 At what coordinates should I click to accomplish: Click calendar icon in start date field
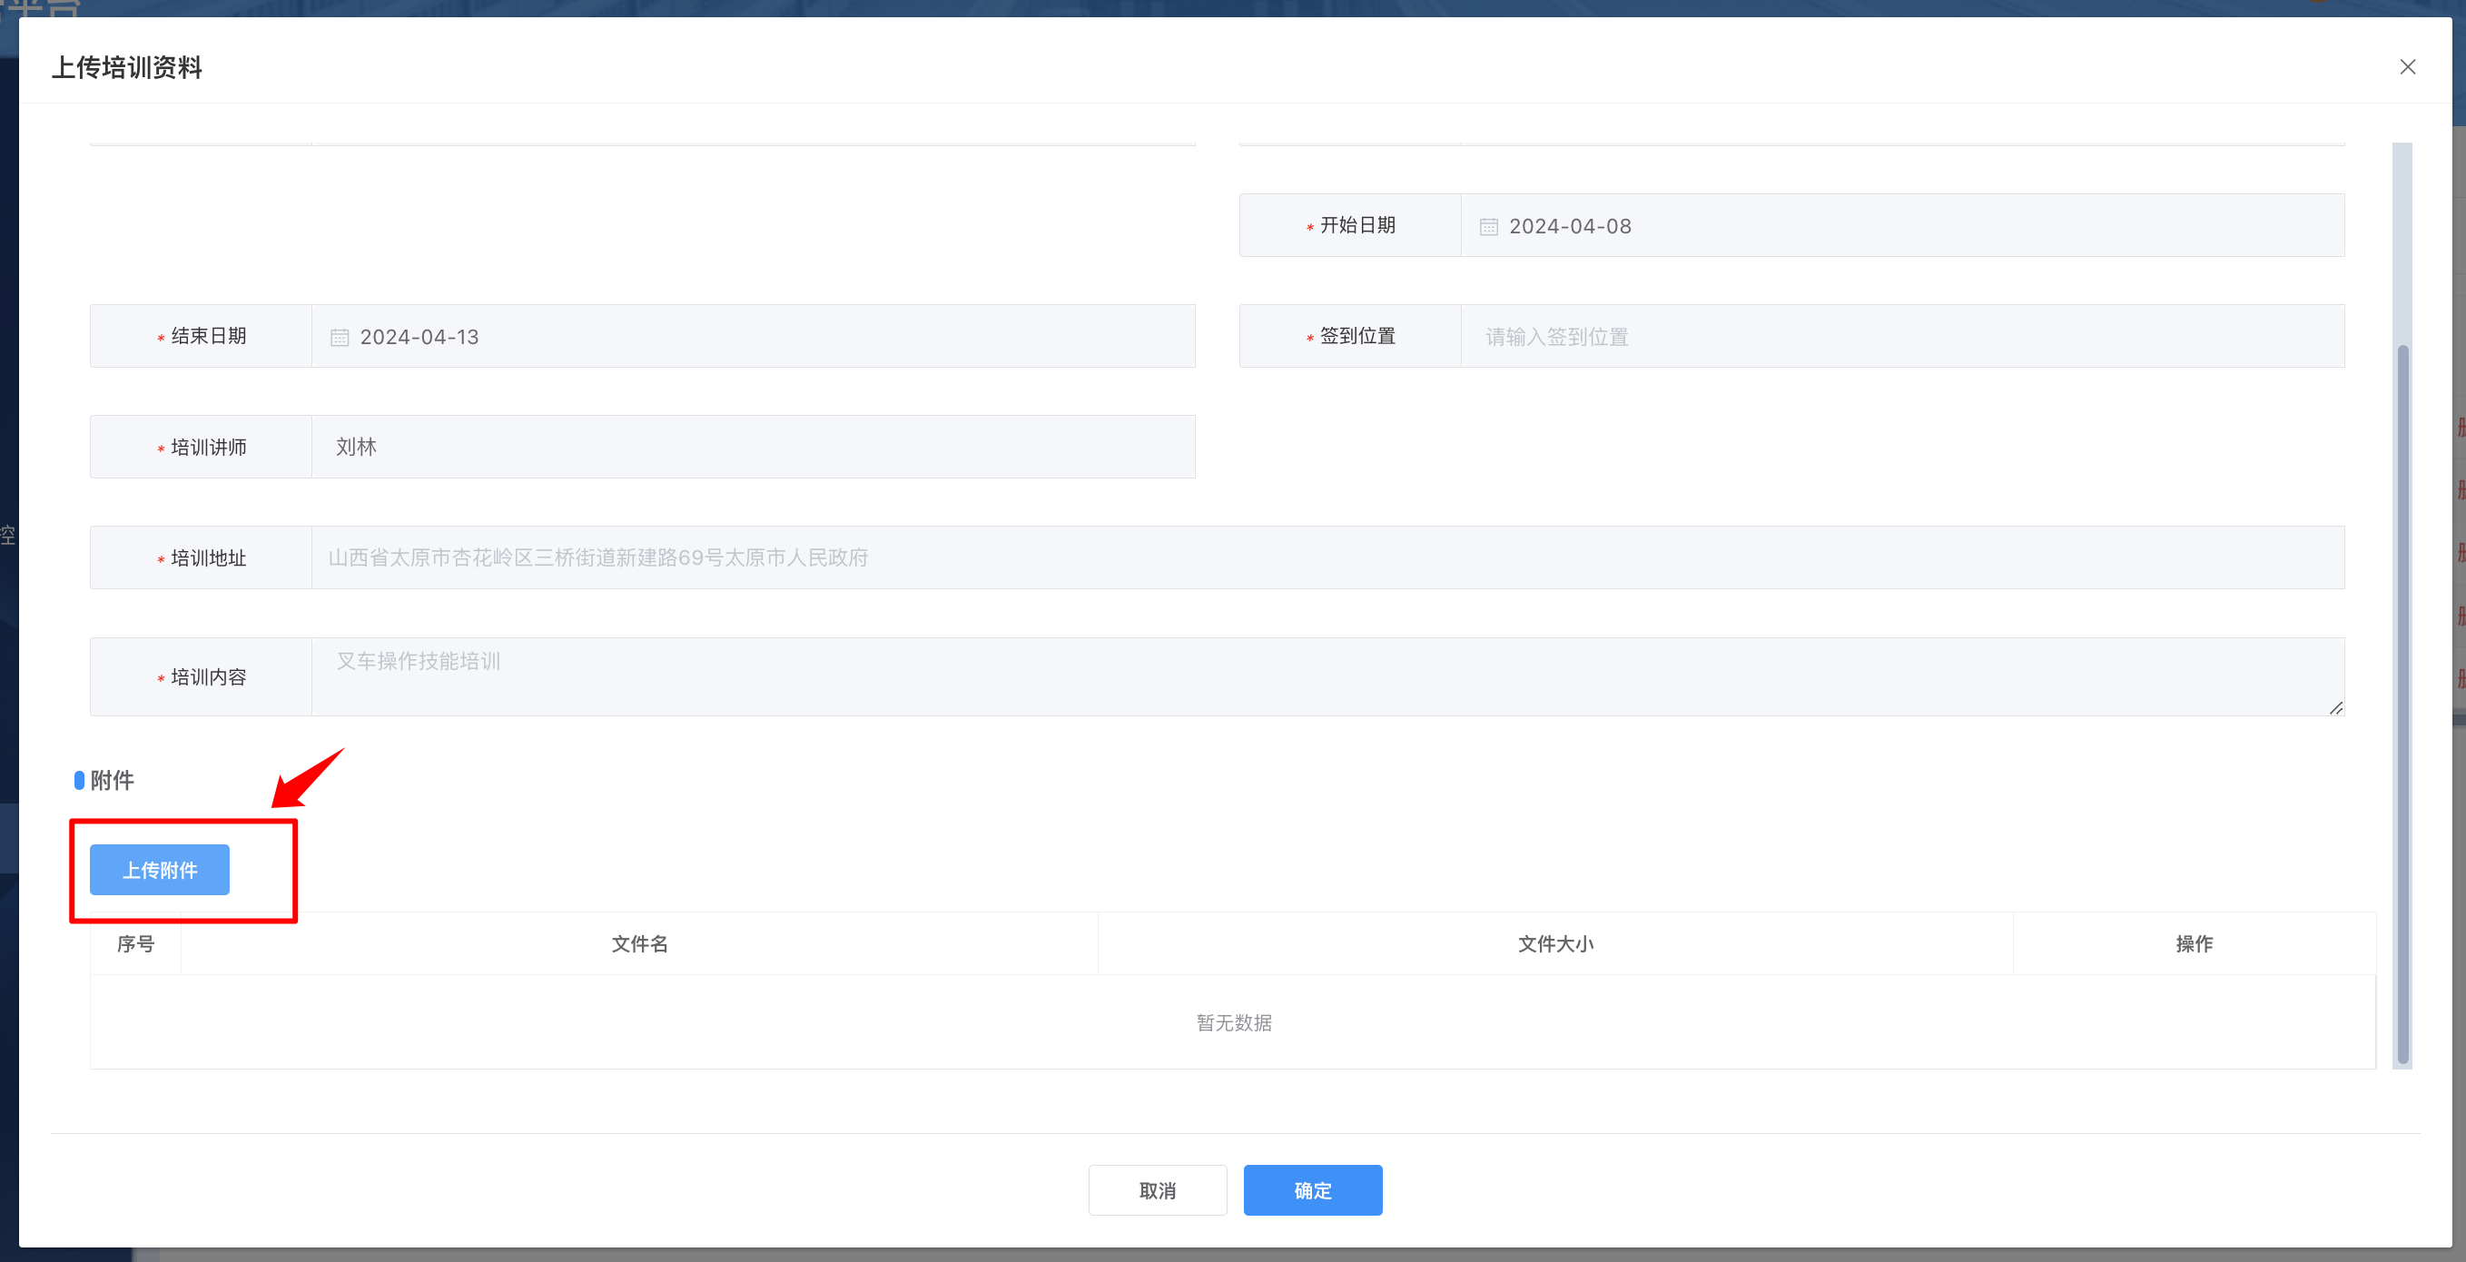[x=1489, y=227]
